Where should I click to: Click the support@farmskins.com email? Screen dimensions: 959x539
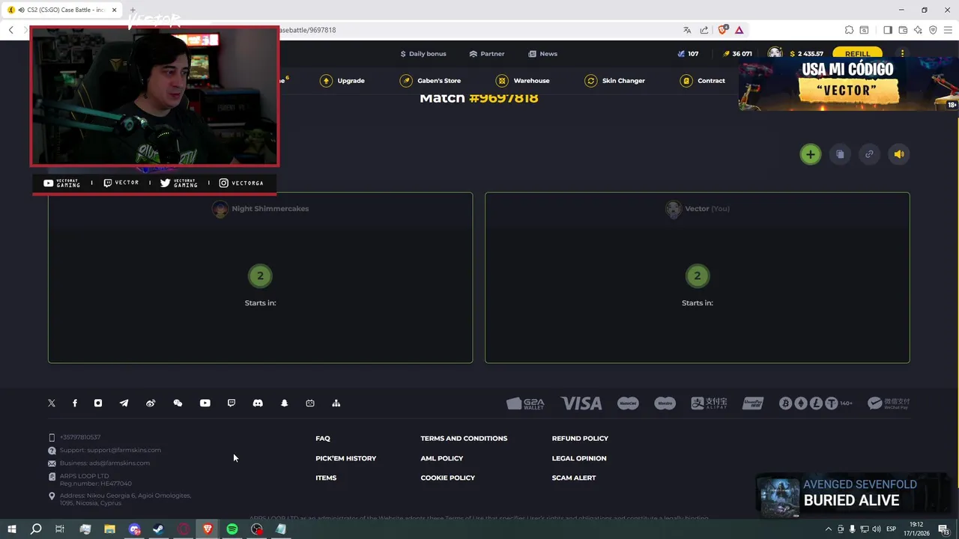(124, 450)
